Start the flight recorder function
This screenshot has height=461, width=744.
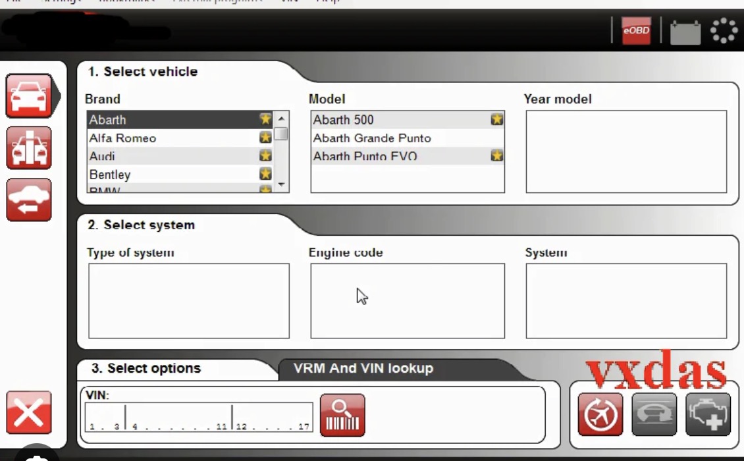[600, 414]
